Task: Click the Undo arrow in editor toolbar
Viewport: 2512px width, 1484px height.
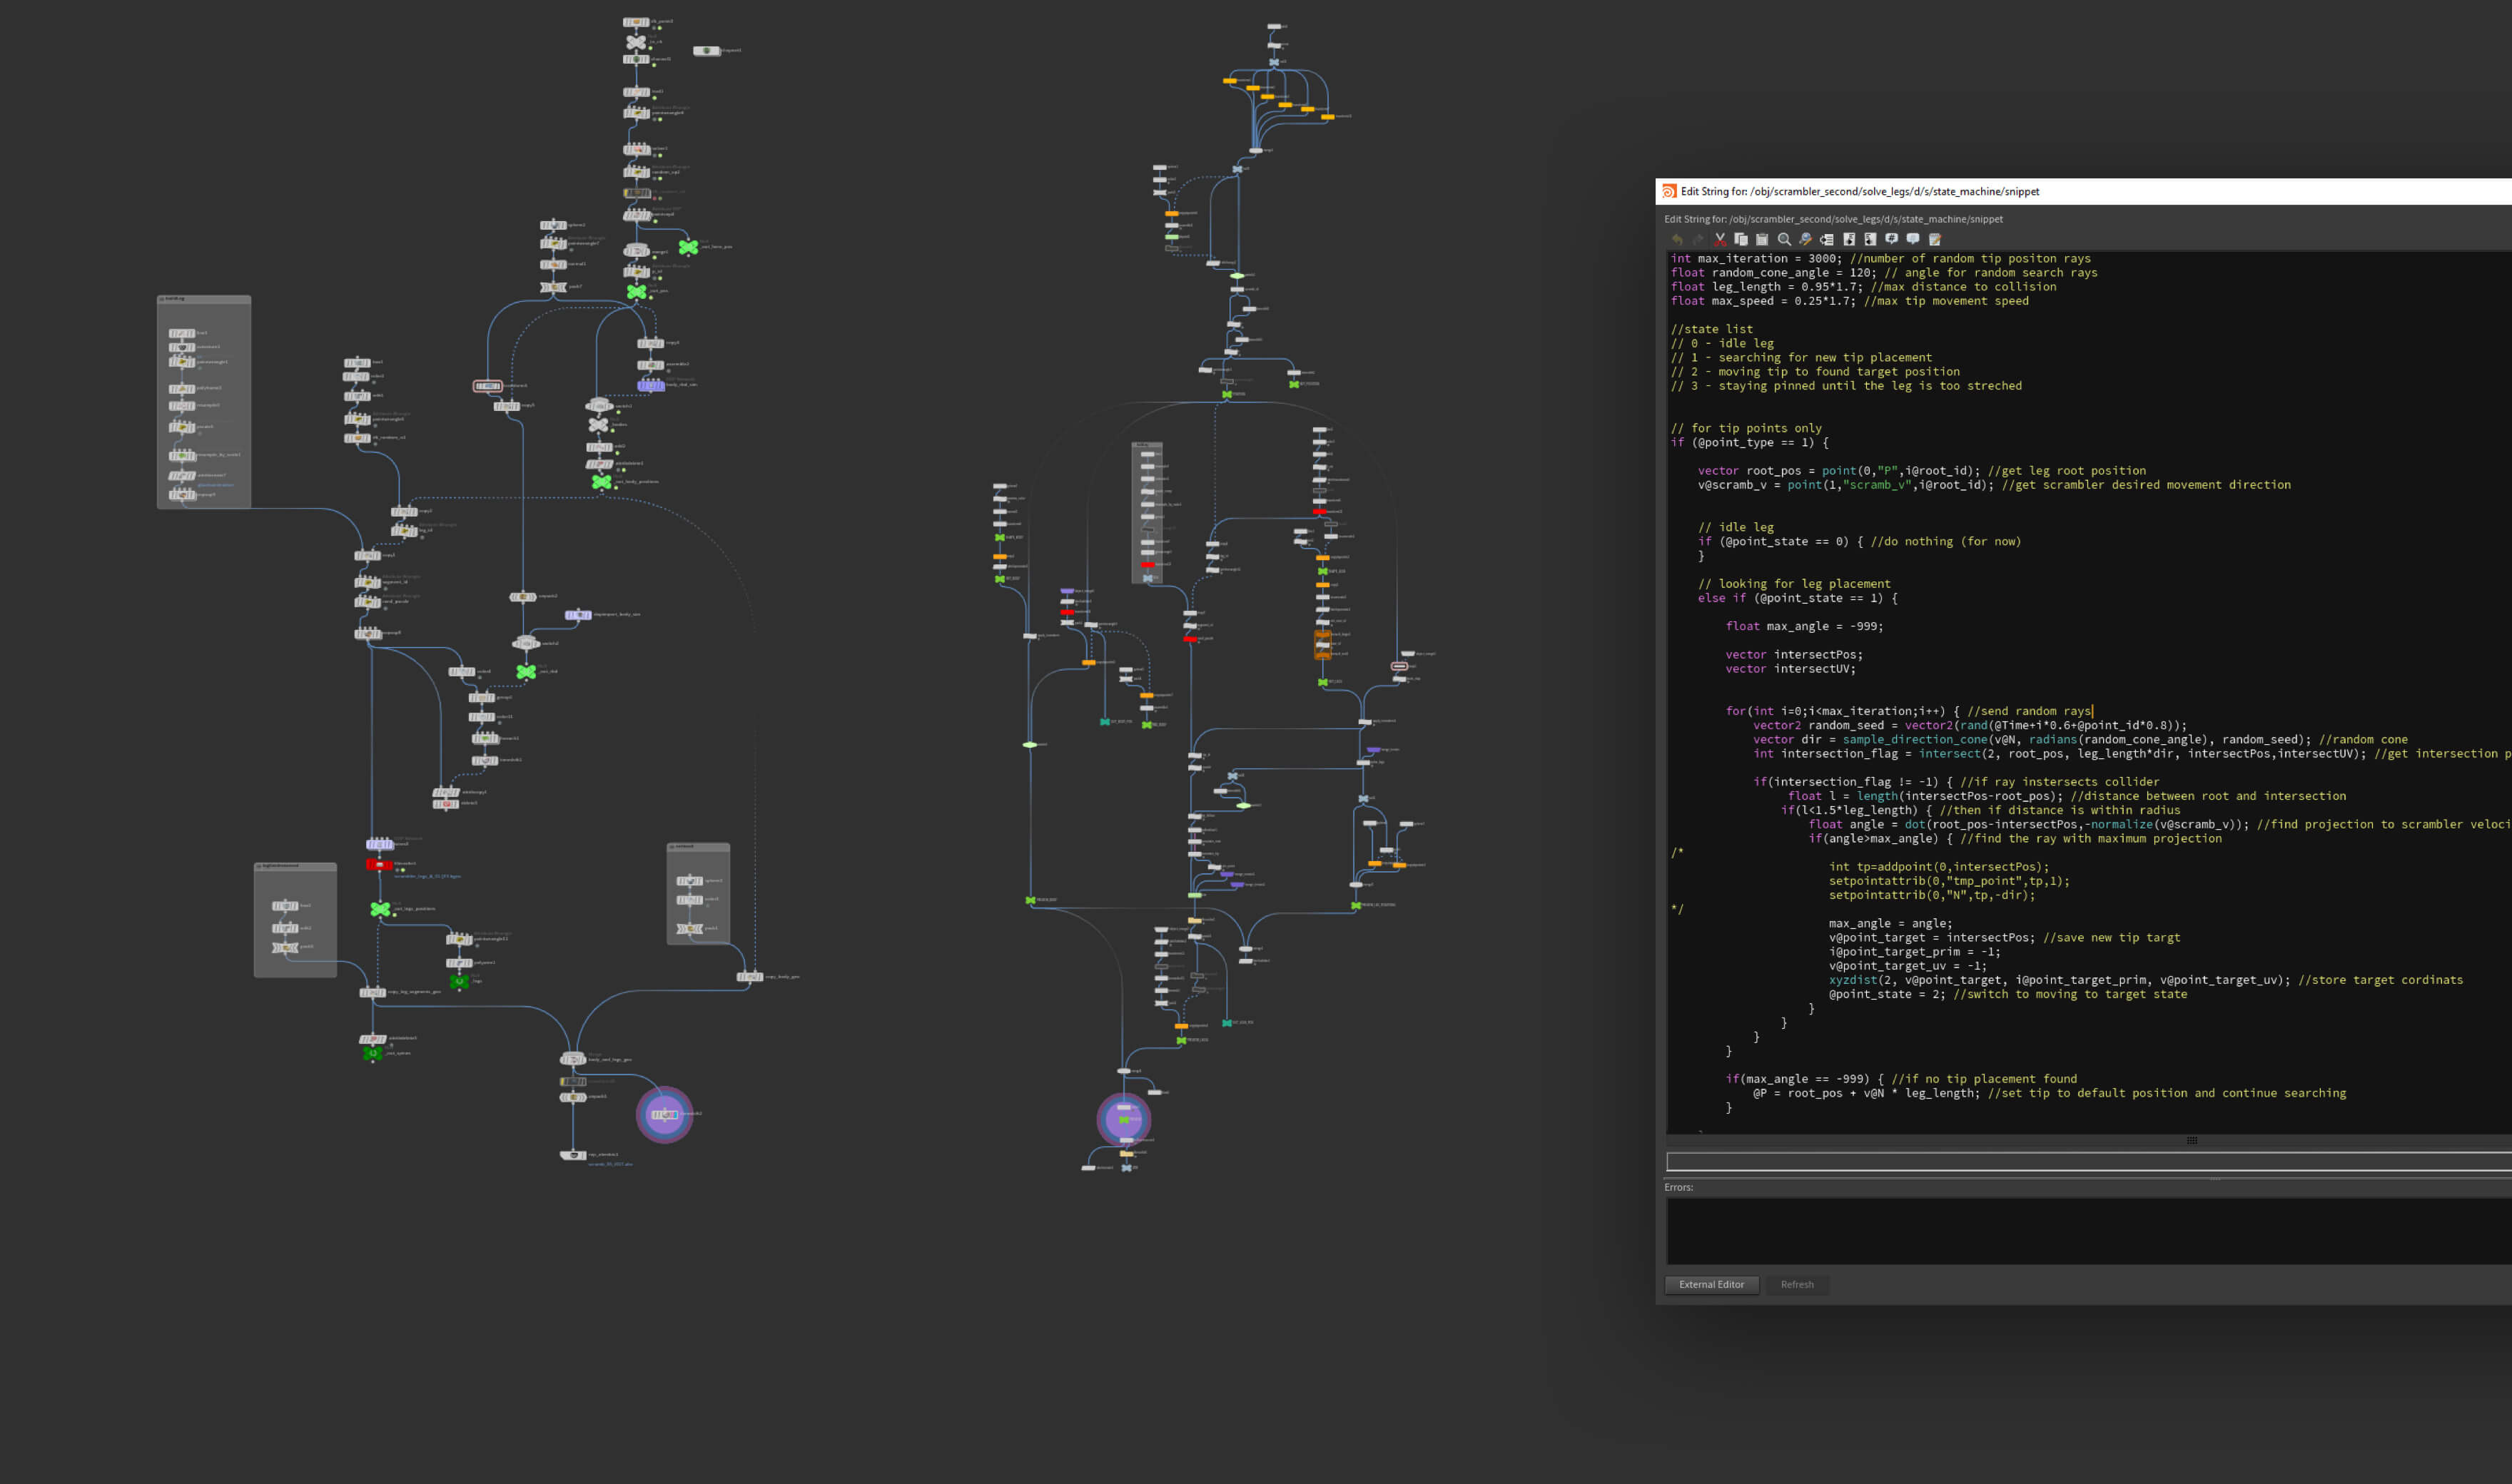Action: 1677,240
